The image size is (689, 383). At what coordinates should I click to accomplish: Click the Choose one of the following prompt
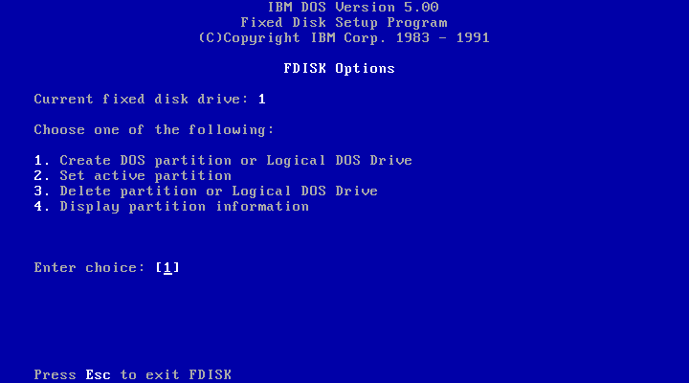154,130
